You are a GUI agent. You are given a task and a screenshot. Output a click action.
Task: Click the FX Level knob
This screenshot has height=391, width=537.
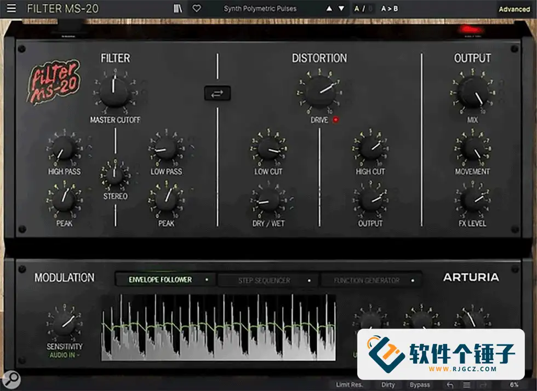pyautogui.click(x=472, y=200)
